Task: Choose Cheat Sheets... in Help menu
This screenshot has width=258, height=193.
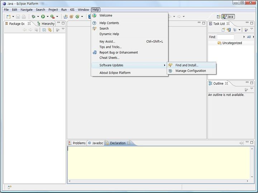Action: point(129,58)
